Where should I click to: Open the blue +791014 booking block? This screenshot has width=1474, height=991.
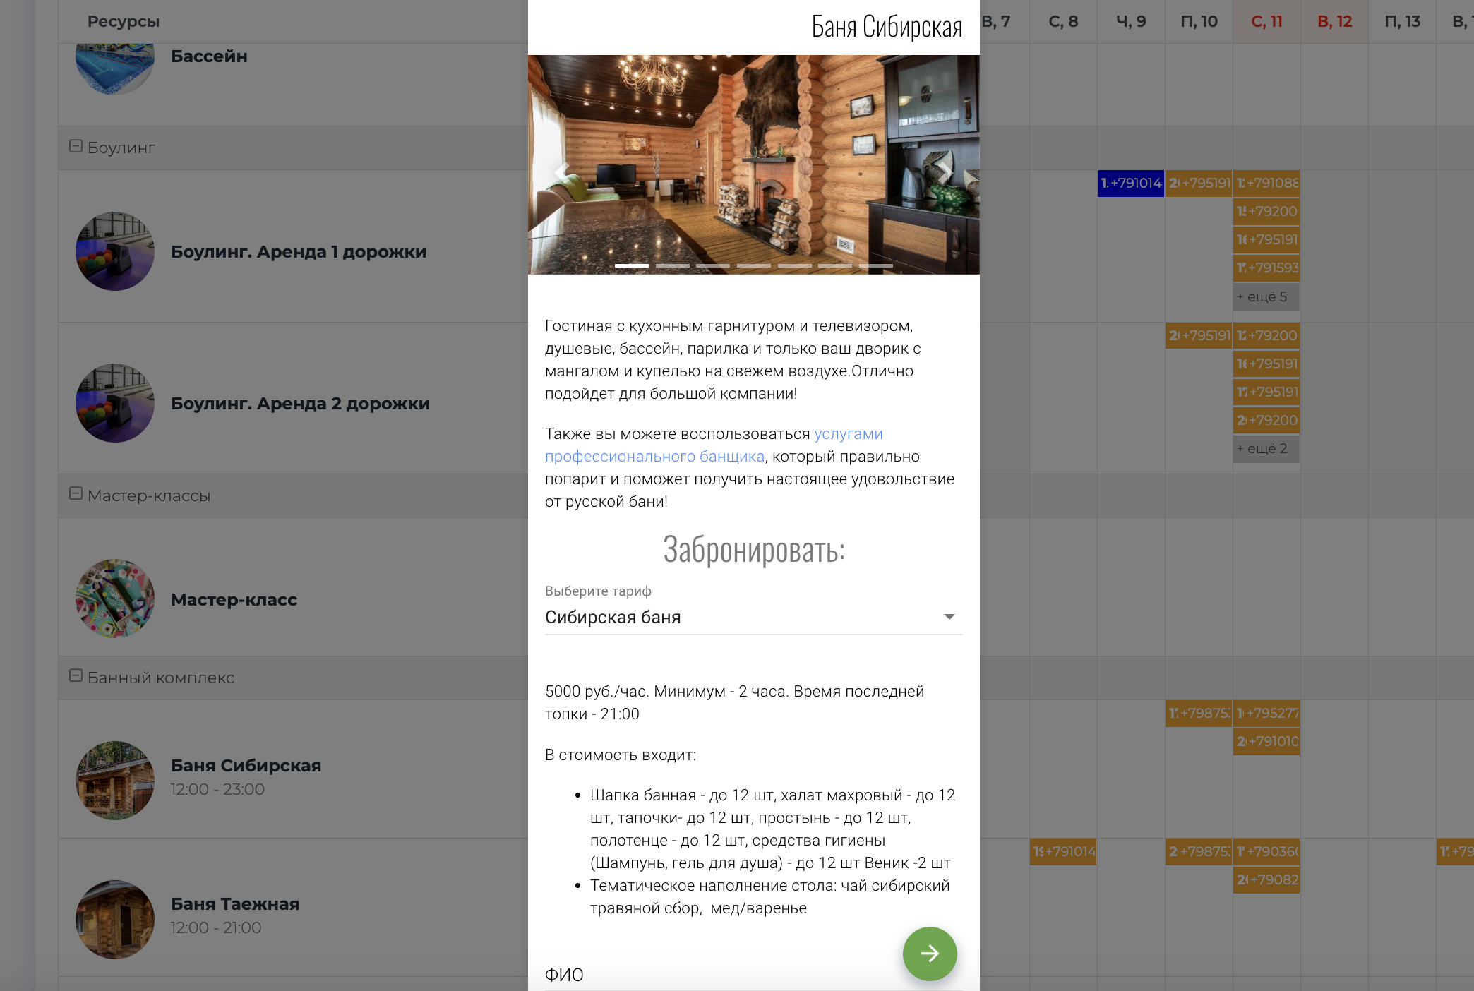1130,183
